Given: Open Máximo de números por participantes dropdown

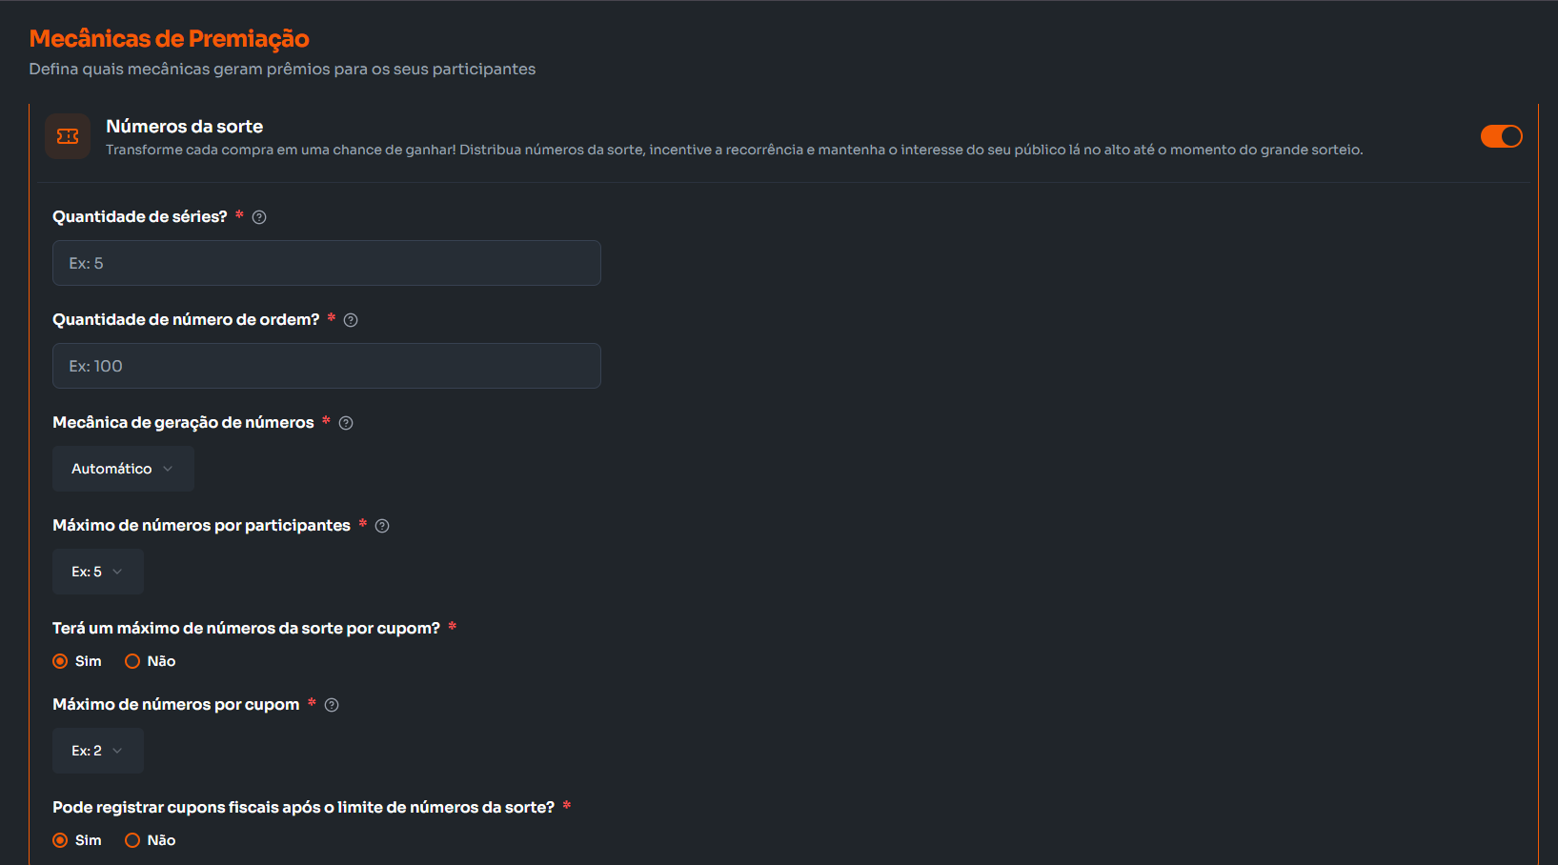Looking at the screenshot, I should [97, 572].
